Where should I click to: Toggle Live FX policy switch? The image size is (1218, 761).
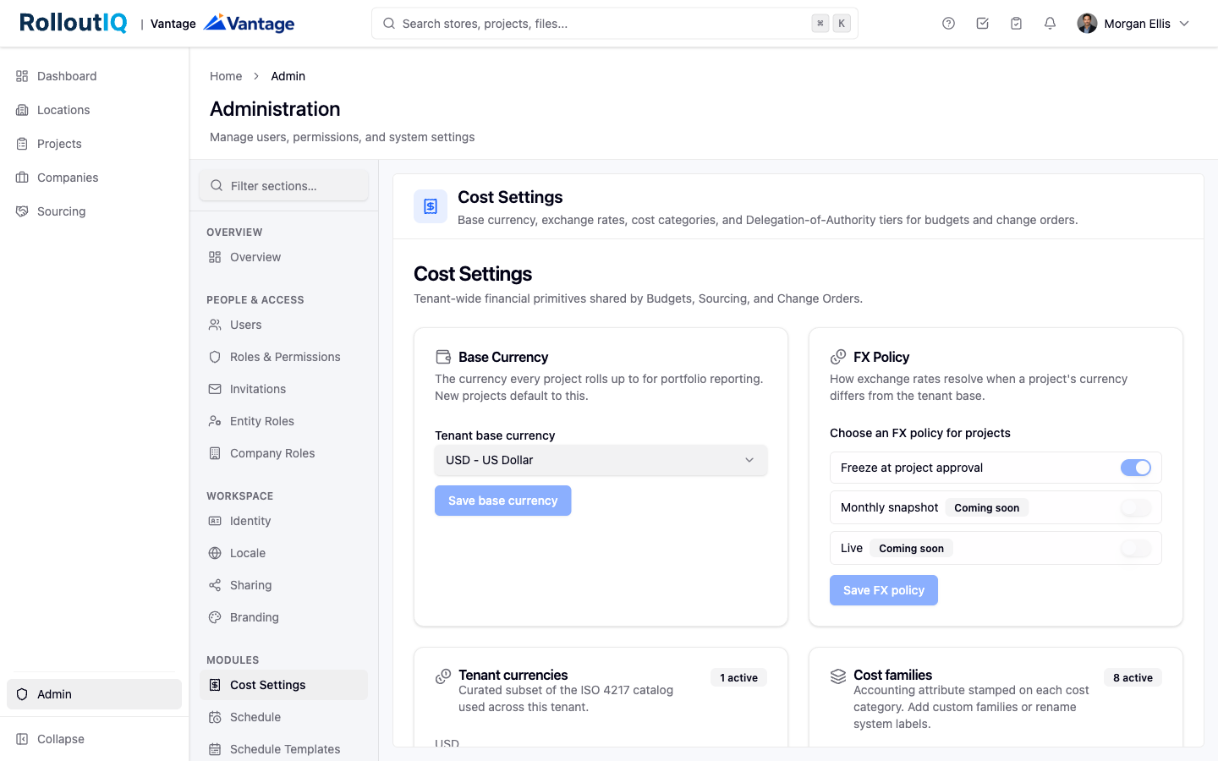click(1136, 548)
